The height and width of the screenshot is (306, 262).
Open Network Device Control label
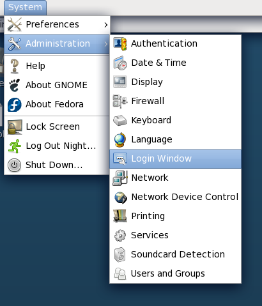click(185, 197)
